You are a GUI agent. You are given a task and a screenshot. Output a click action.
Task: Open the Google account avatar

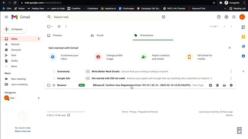(242, 17)
